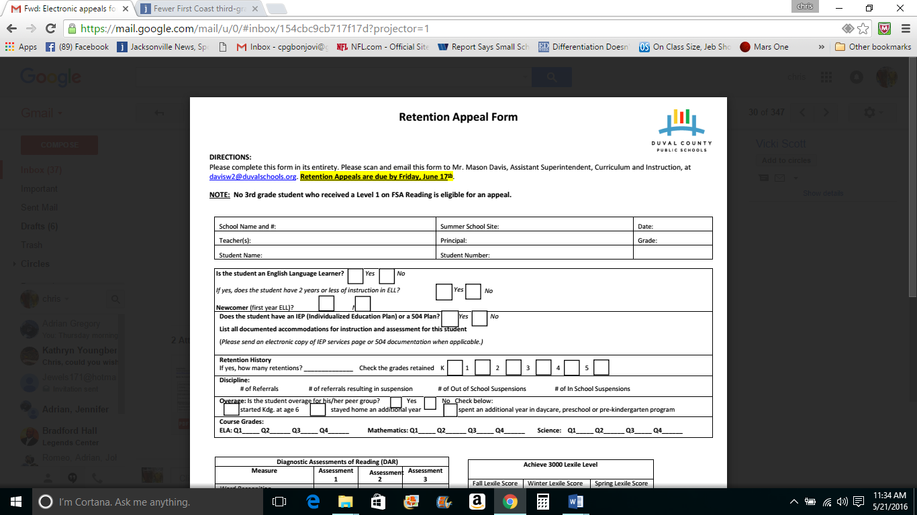Open a new Chrome tab

coord(276,9)
